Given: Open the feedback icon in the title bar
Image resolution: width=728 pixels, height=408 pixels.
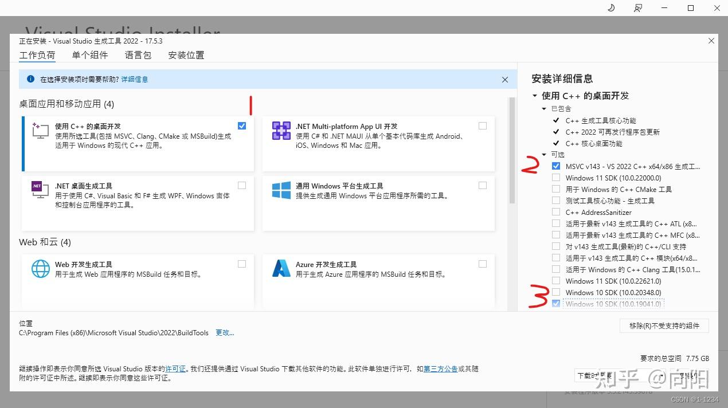Looking at the screenshot, I should [x=637, y=7].
